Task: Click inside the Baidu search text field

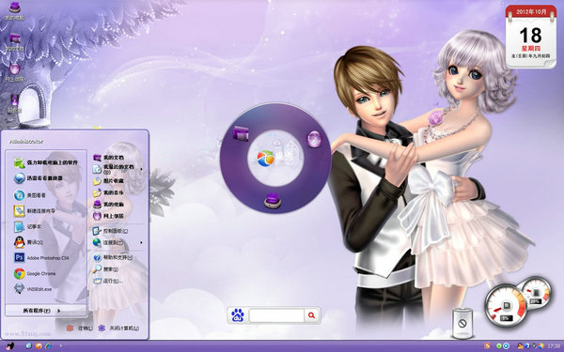Action: pyautogui.click(x=276, y=315)
